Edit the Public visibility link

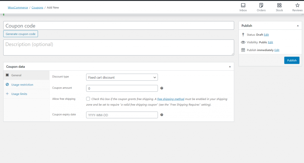270,42
